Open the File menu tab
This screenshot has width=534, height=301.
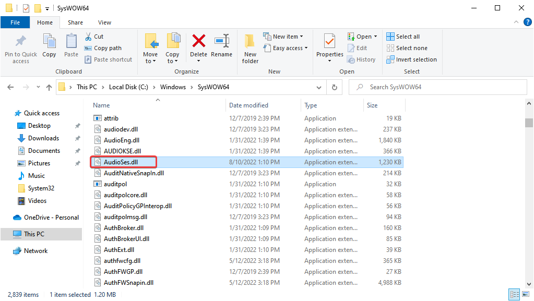[x=15, y=22]
